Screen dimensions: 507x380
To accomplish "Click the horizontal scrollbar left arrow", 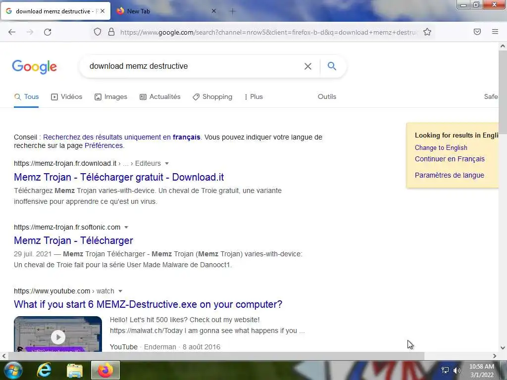I will 4,356.
